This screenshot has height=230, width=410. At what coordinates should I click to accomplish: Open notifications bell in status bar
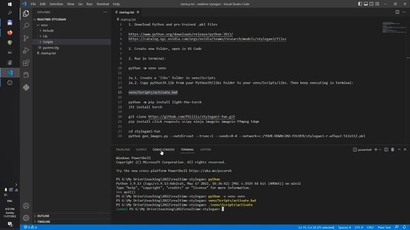[x=404, y=227]
